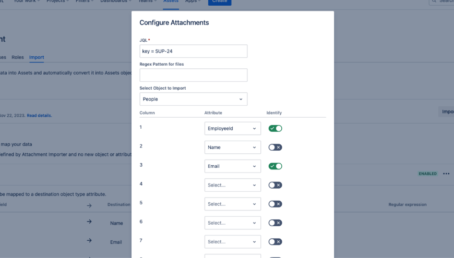Follow the Read details link
This screenshot has height=258, width=454.
pyautogui.click(x=39, y=115)
